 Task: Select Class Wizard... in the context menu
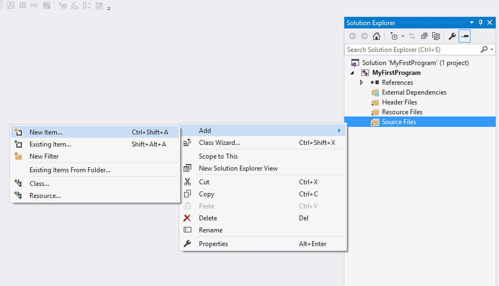[x=219, y=143]
